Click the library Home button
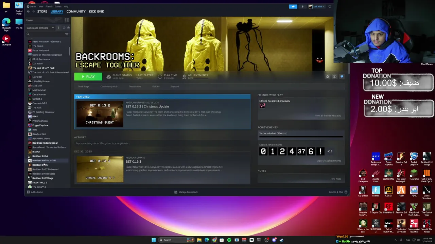This screenshot has height=244, width=435. (x=30, y=20)
